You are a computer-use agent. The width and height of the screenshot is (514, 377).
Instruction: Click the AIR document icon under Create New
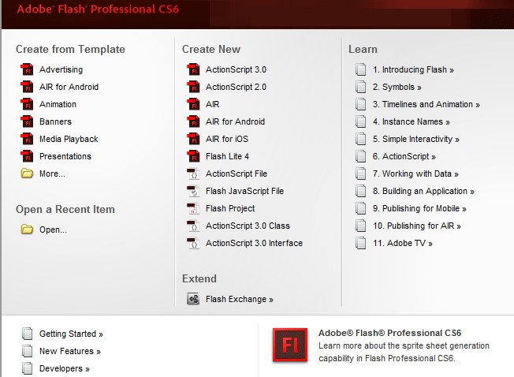tap(193, 104)
